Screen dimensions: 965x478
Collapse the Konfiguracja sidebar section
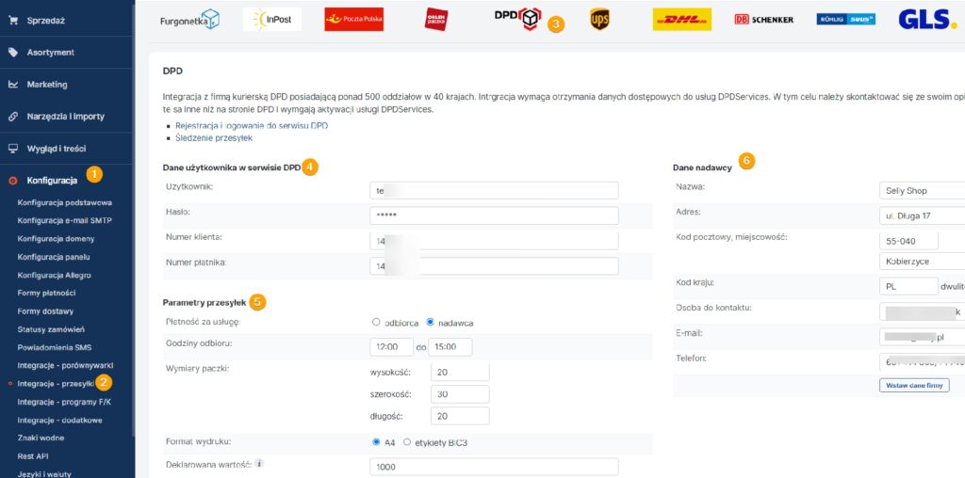coord(51,180)
